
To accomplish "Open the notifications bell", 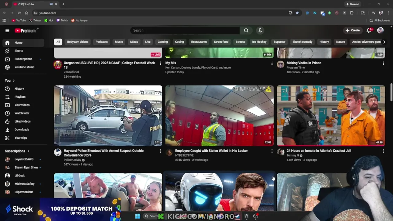I will click(x=369, y=30).
